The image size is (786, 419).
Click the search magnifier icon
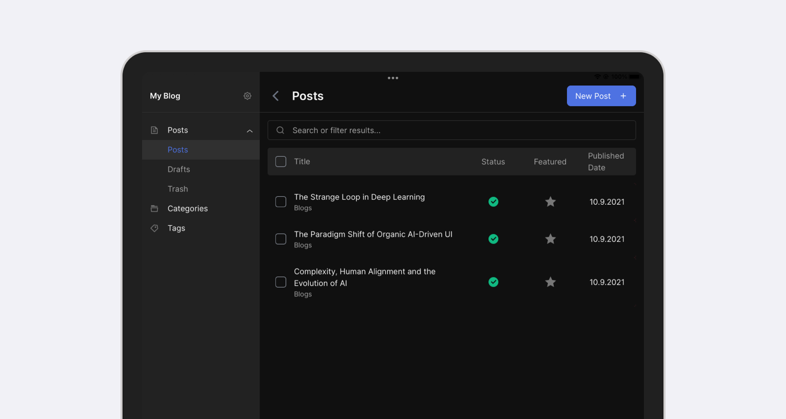coord(280,130)
